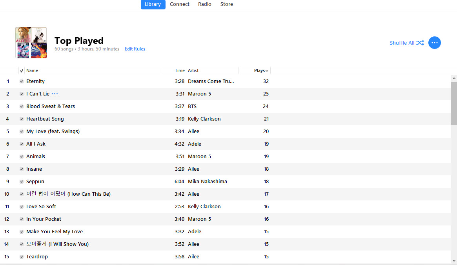457x265 pixels.
Task: Disable the Teardrop song checkbox
Action: pyautogui.click(x=22, y=257)
